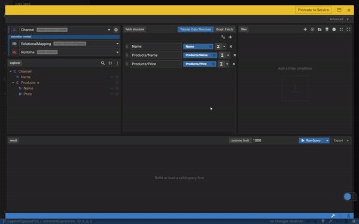Collapse the filter tree
The image size is (359, 224).
[341, 29]
